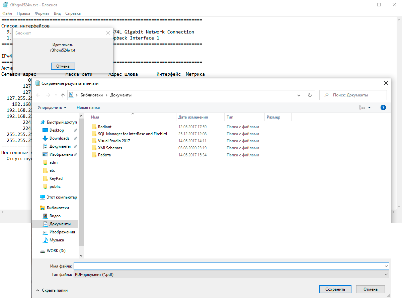
Task: Open the Формат menu in Notepad
Action: pos(42,13)
